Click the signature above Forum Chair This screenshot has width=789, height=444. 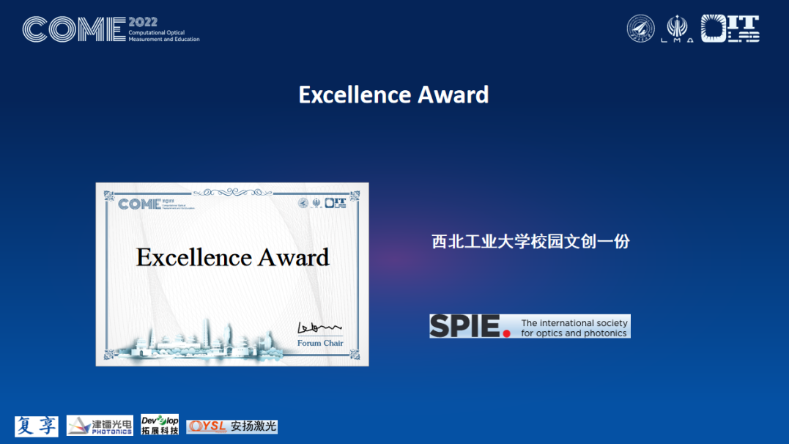(319, 328)
